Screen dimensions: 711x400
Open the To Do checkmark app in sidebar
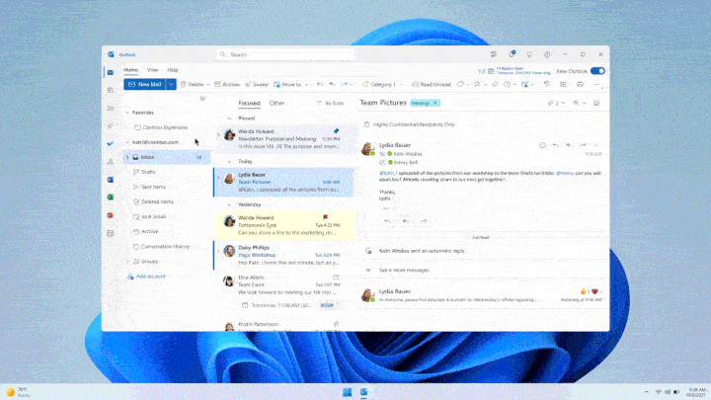111,143
